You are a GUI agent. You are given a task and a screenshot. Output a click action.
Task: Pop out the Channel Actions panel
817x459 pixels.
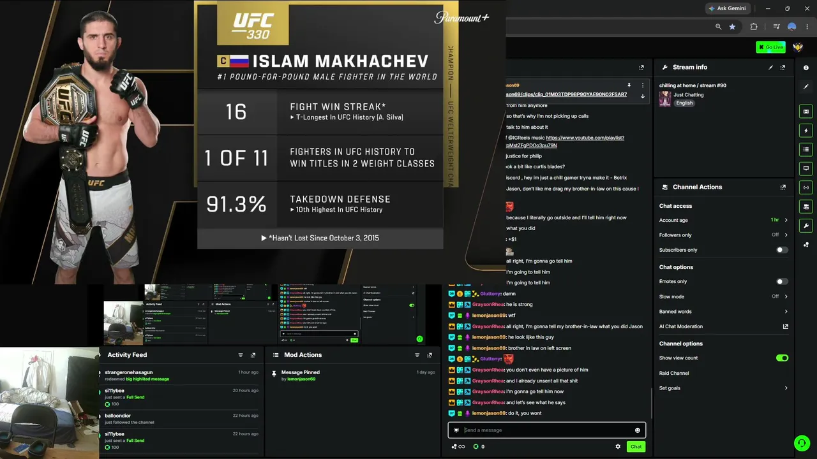point(783,187)
